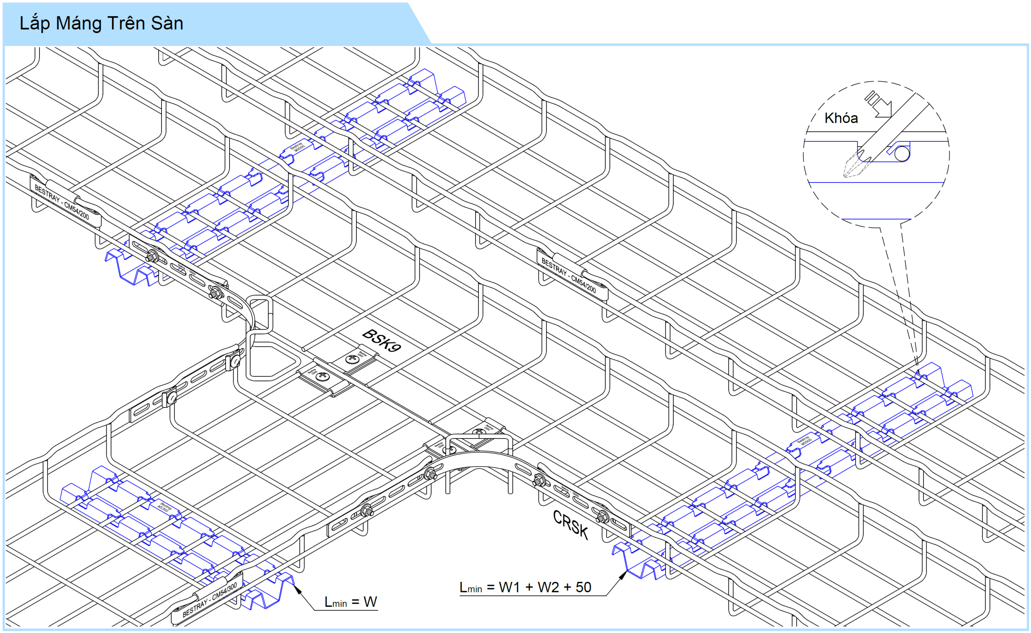Viewport: 1031px width, 633px height.
Task: Click the round wire cross-section in detail circle
Action: pyautogui.click(x=902, y=154)
